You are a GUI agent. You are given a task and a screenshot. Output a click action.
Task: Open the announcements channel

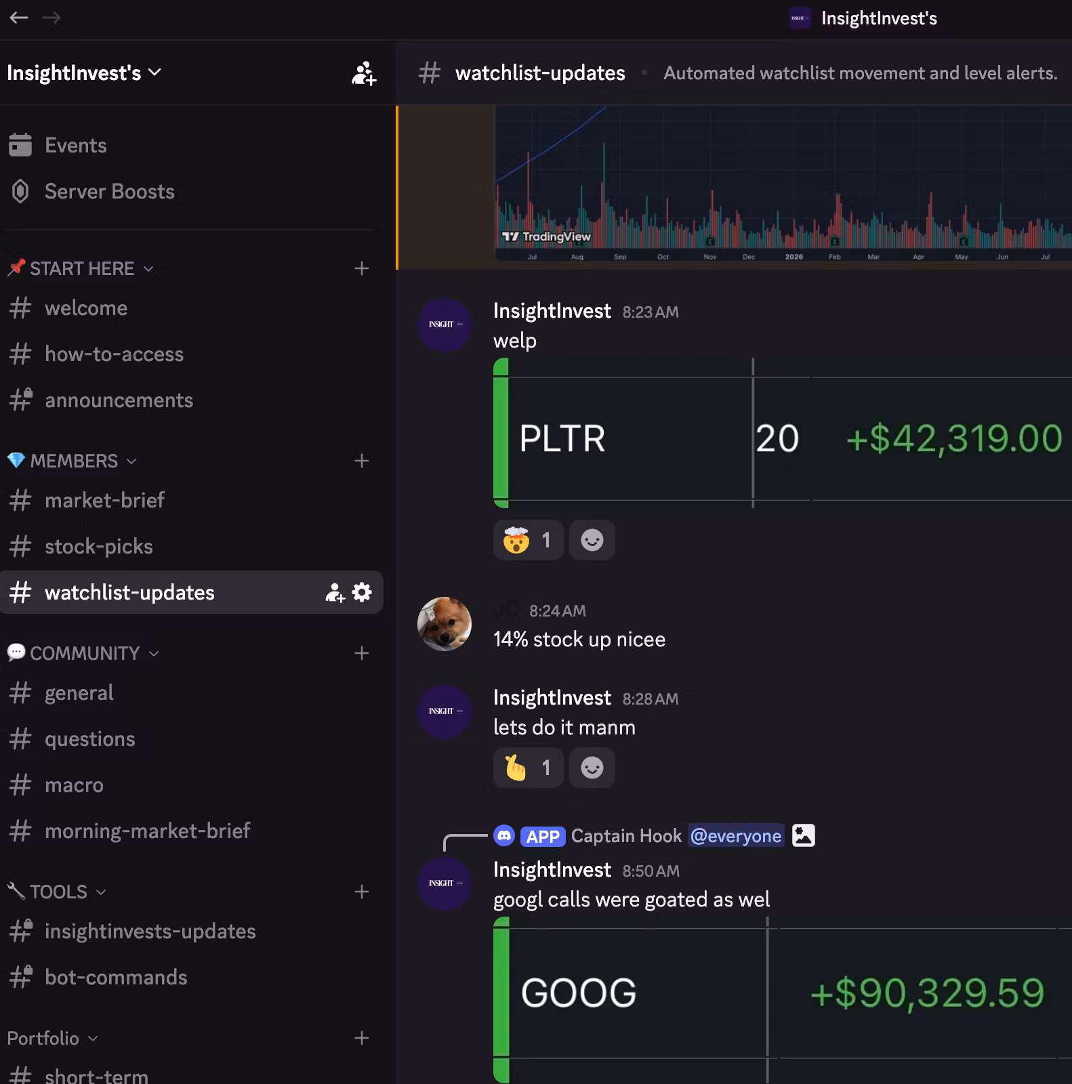[x=191, y=400]
